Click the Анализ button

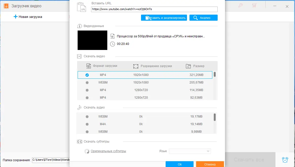coord(203,17)
